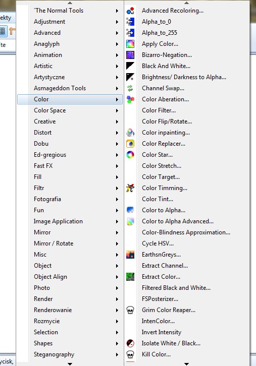Click the Color Star wheel icon

130,155
